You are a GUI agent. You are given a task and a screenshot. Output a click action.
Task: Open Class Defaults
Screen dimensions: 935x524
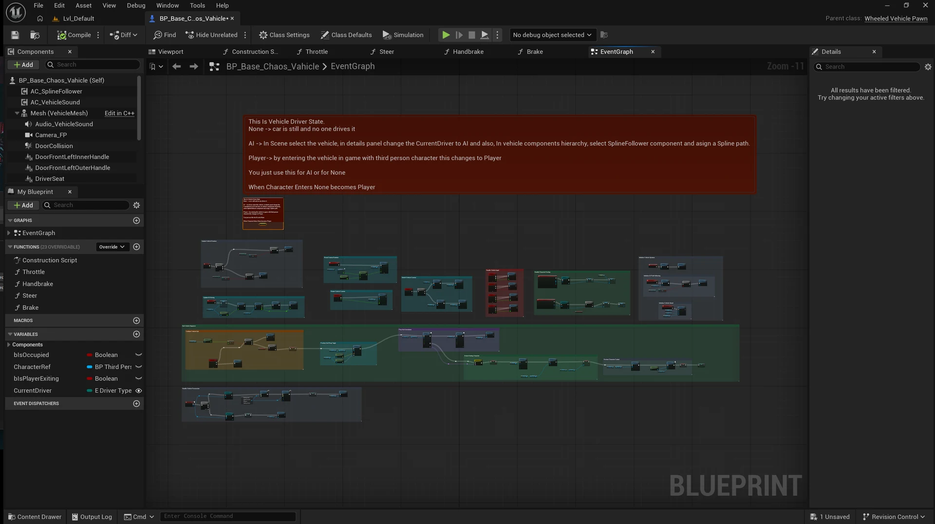[x=346, y=35]
